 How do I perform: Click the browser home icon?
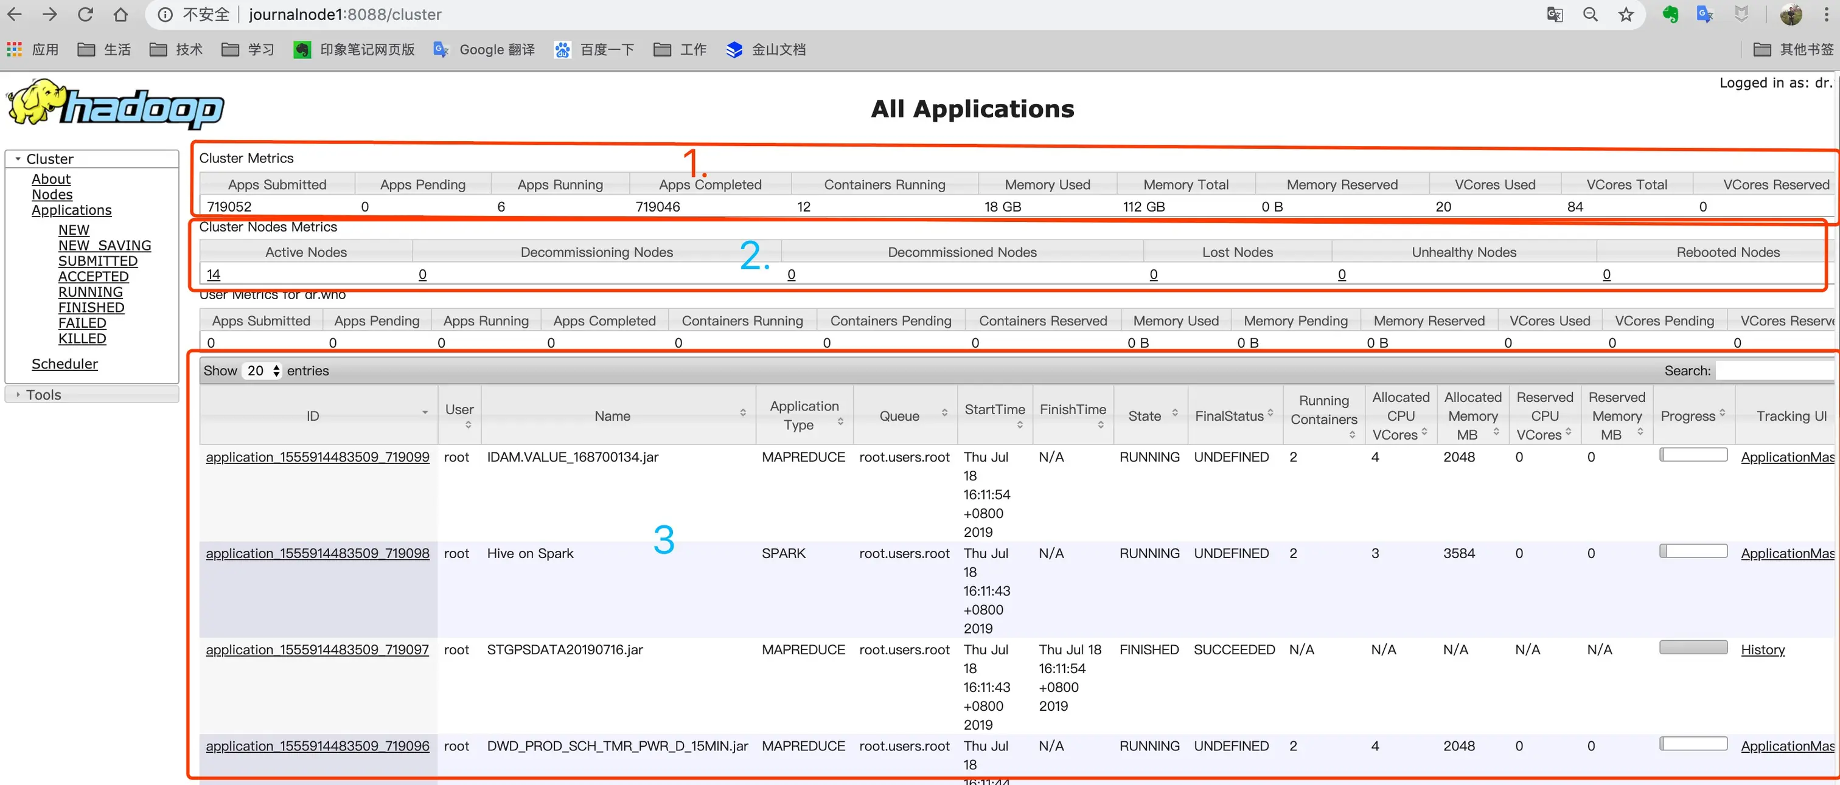tap(120, 14)
